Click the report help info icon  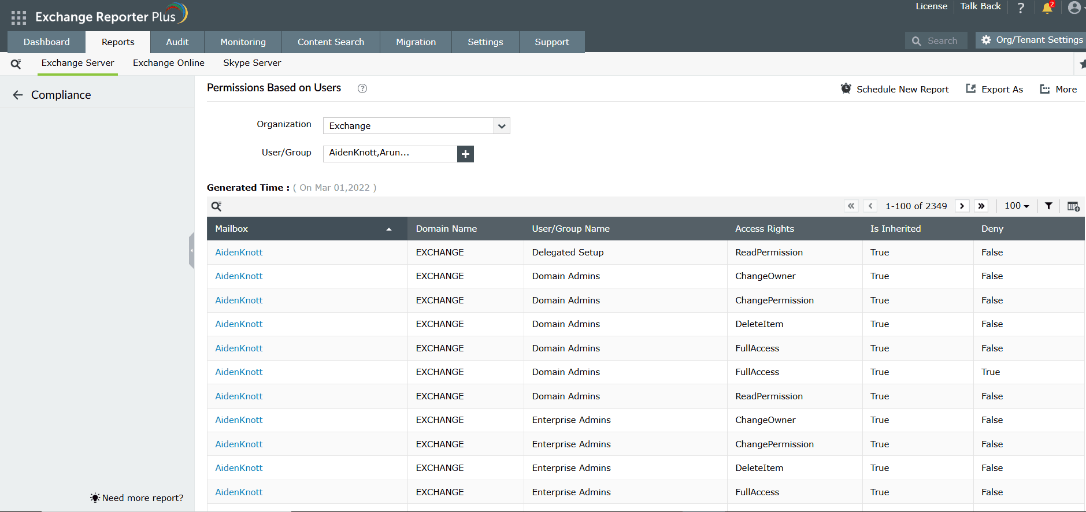(362, 88)
